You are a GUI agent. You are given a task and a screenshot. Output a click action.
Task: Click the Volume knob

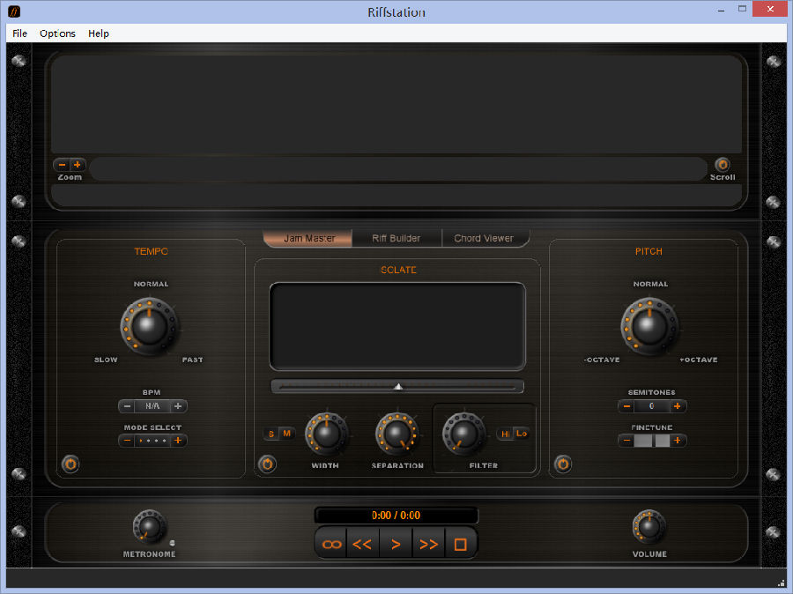pos(648,527)
